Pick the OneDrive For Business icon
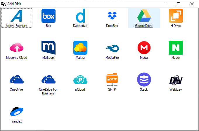This screenshot has width=199, height=131. pyautogui.click(x=49, y=79)
